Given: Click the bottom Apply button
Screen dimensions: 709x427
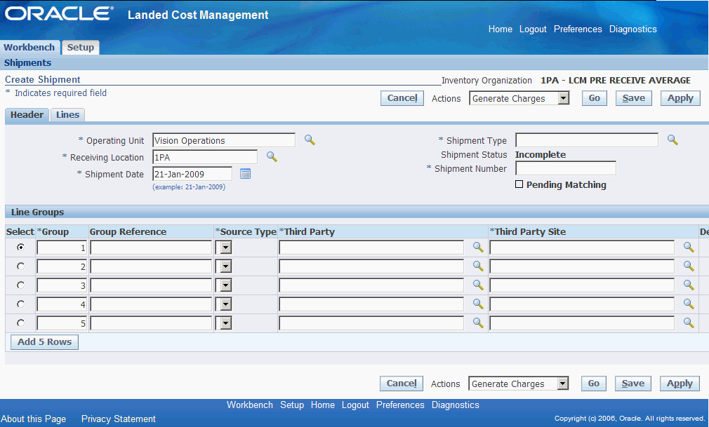Looking at the screenshot, I should [x=680, y=383].
